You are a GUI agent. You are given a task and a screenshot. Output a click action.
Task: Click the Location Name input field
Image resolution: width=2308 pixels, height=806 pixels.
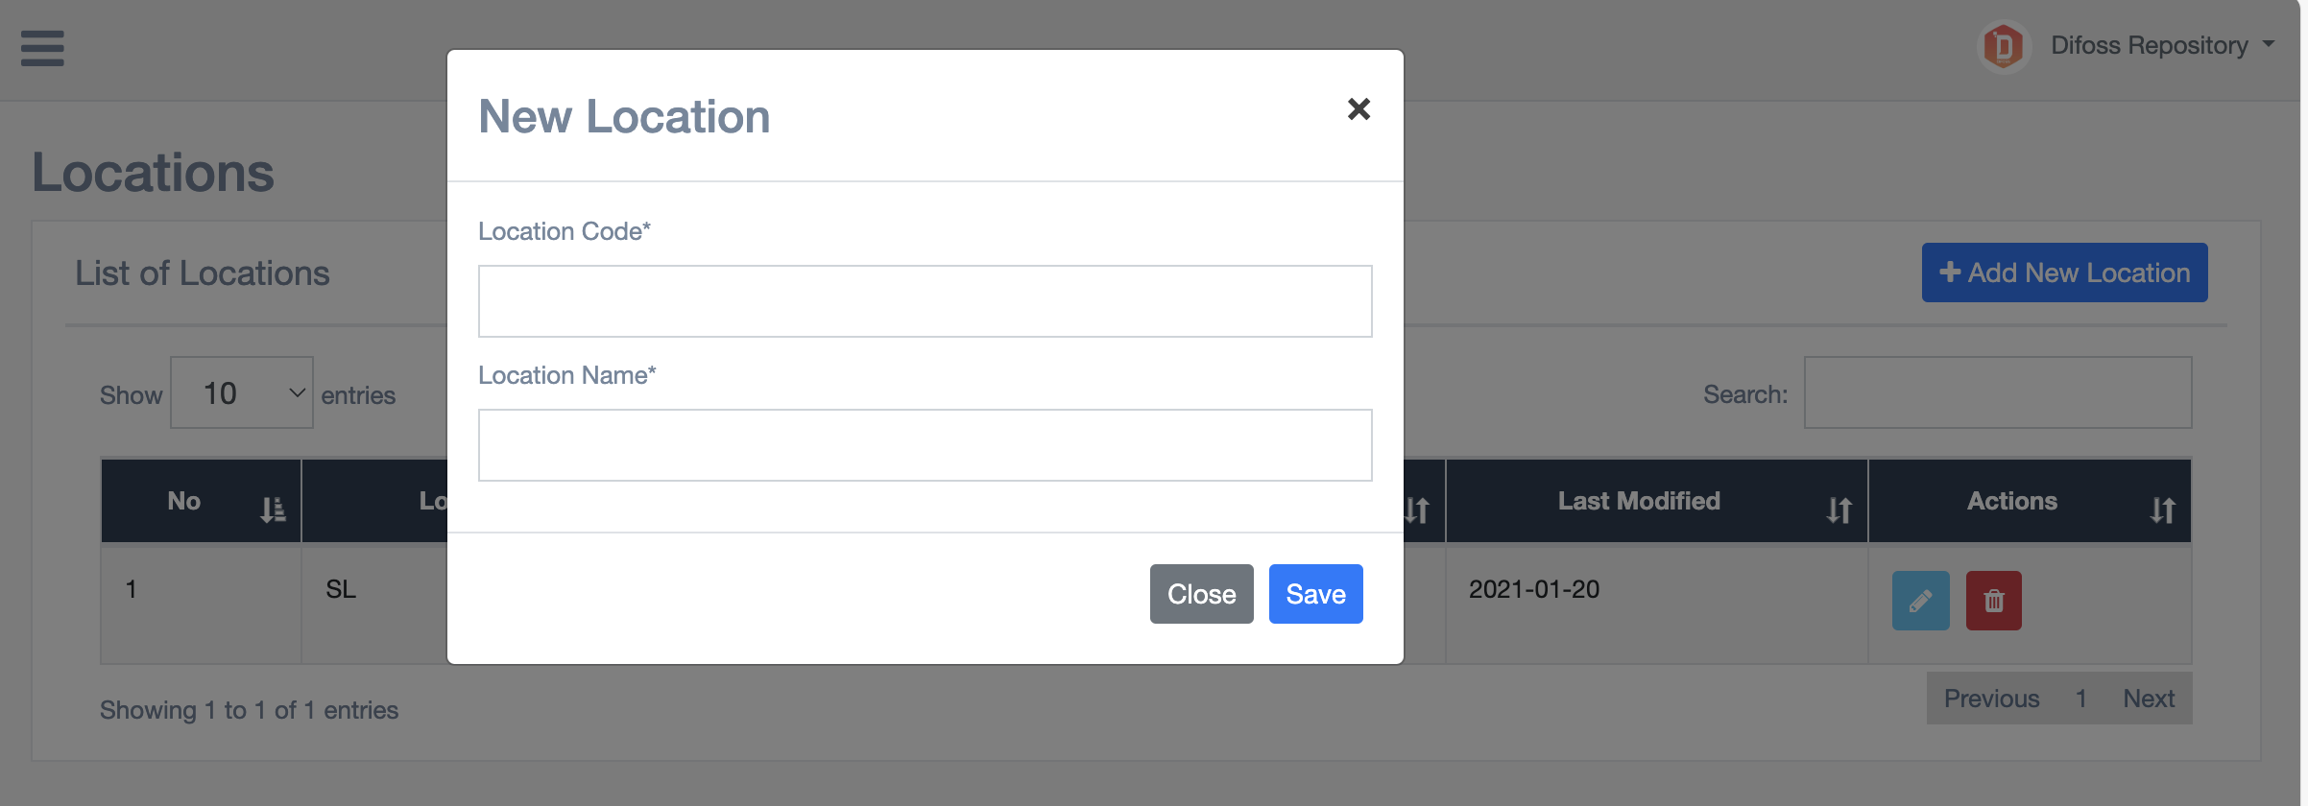click(x=925, y=445)
